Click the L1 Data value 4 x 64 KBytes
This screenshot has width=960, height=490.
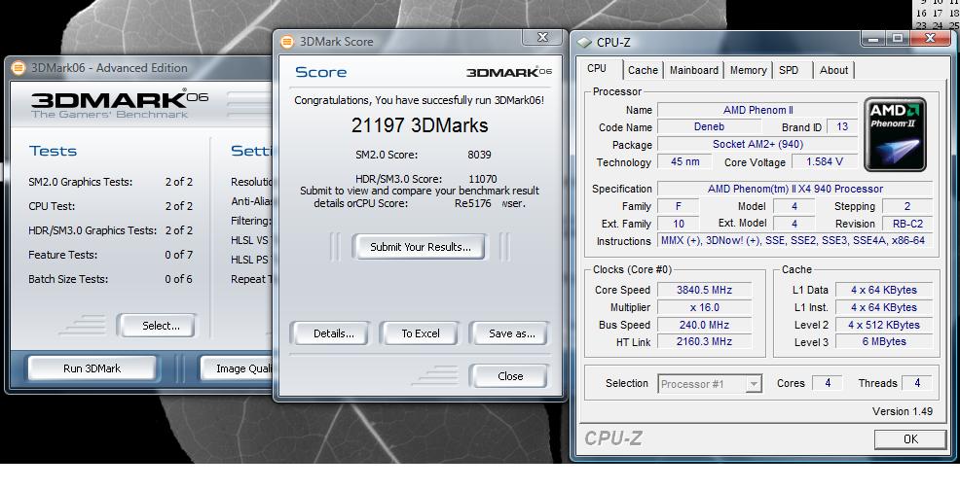click(x=883, y=290)
